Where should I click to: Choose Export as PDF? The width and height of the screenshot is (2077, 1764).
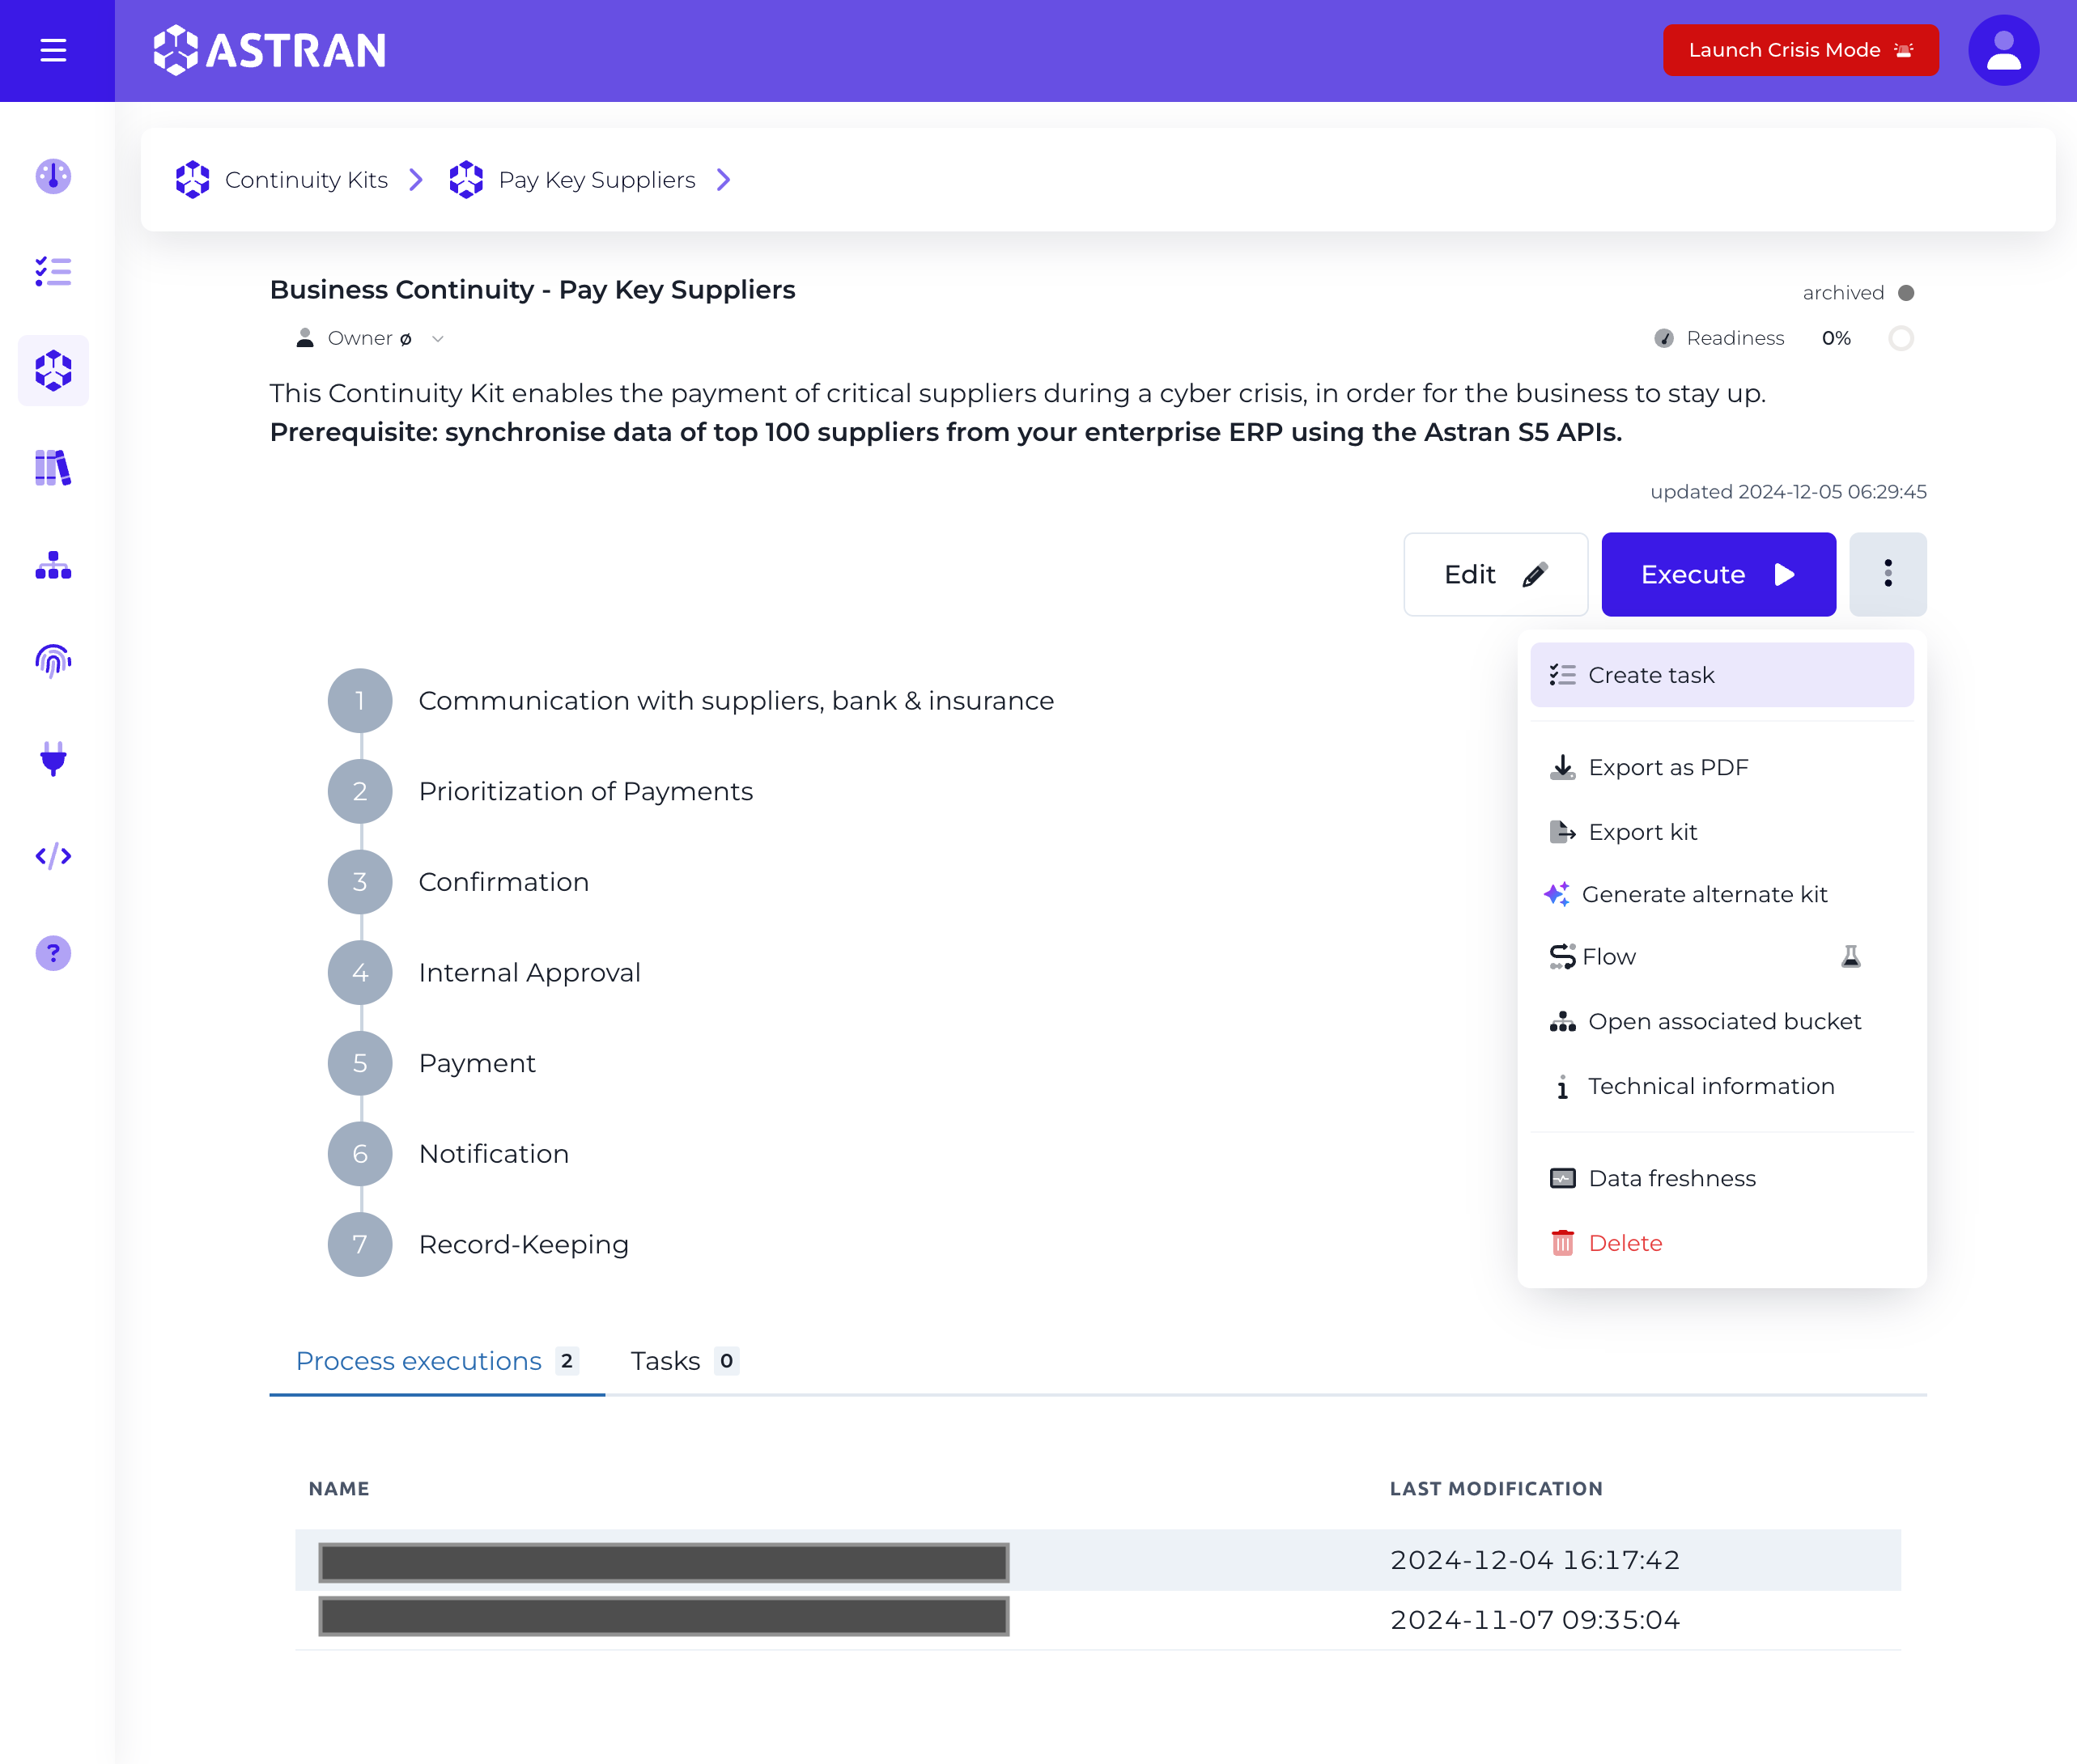(1722, 767)
